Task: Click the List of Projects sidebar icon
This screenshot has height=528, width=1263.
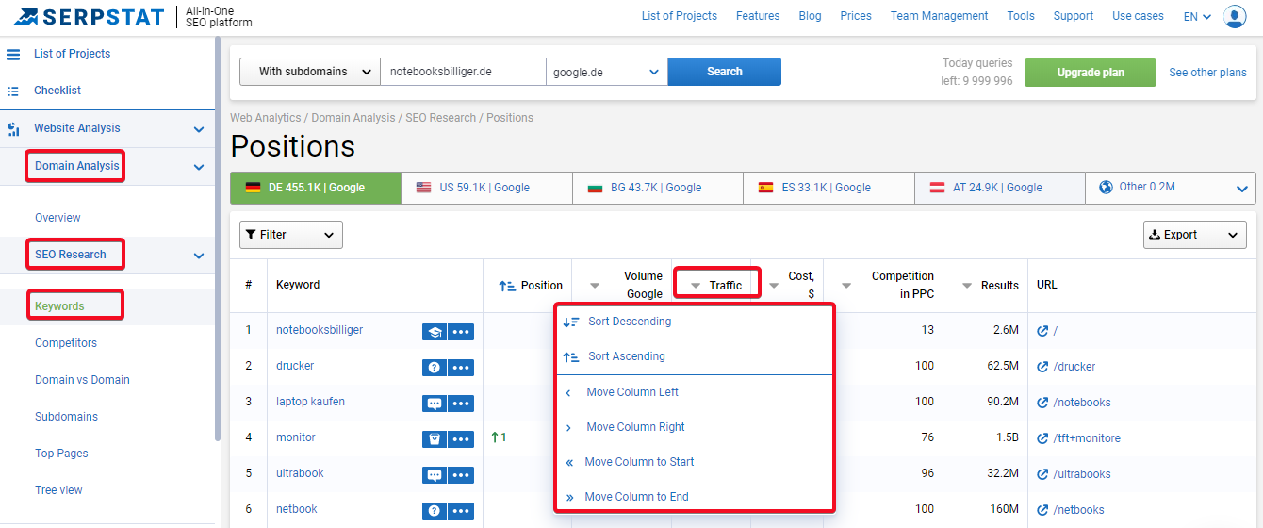Action: pos(13,55)
